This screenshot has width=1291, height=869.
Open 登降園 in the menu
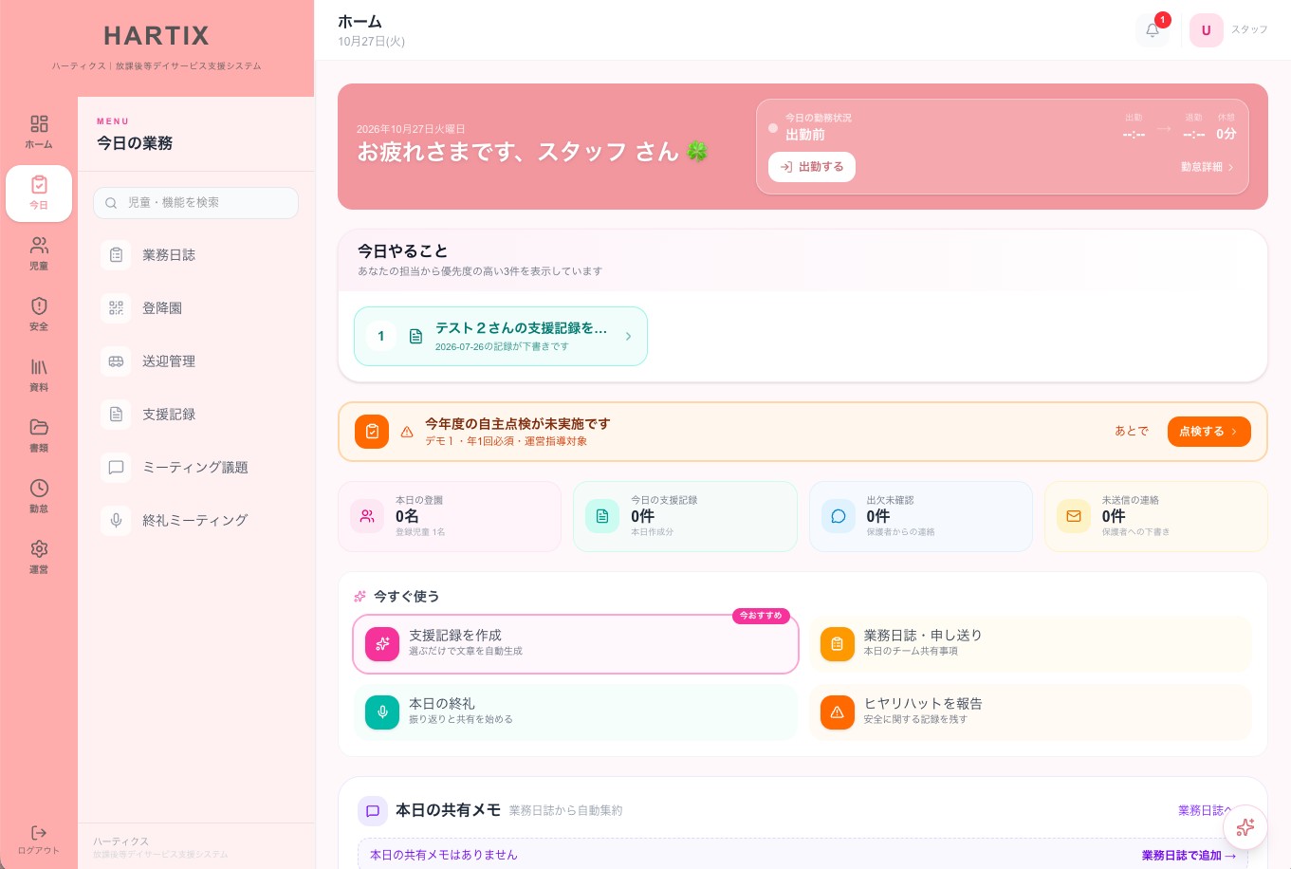point(195,308)
